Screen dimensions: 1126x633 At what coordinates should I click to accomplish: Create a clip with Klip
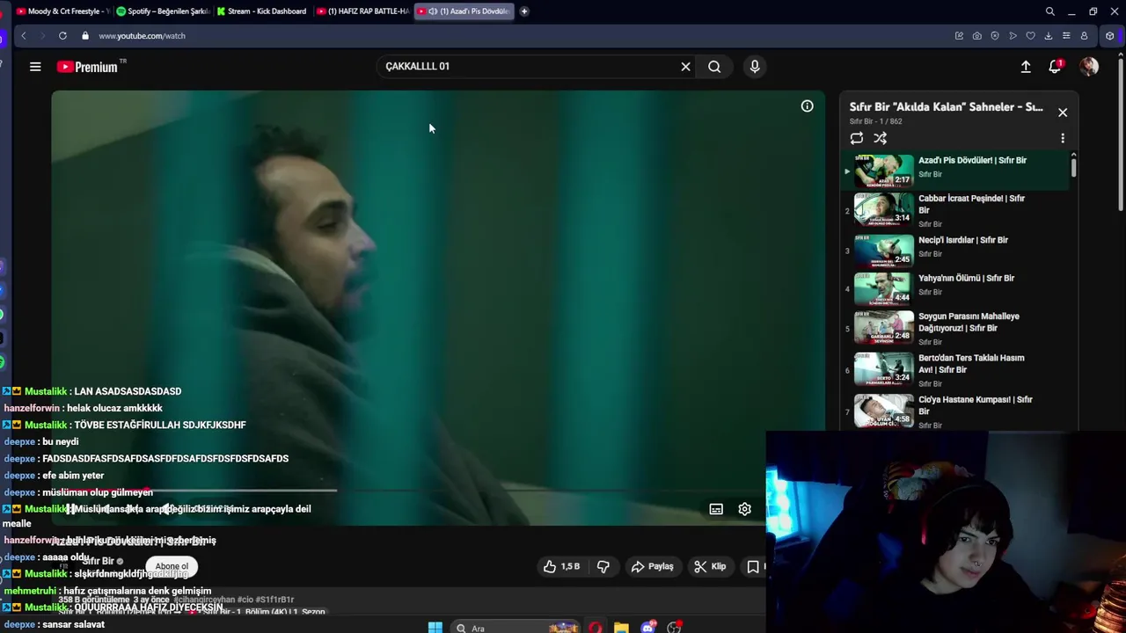(x=710, y=567)
